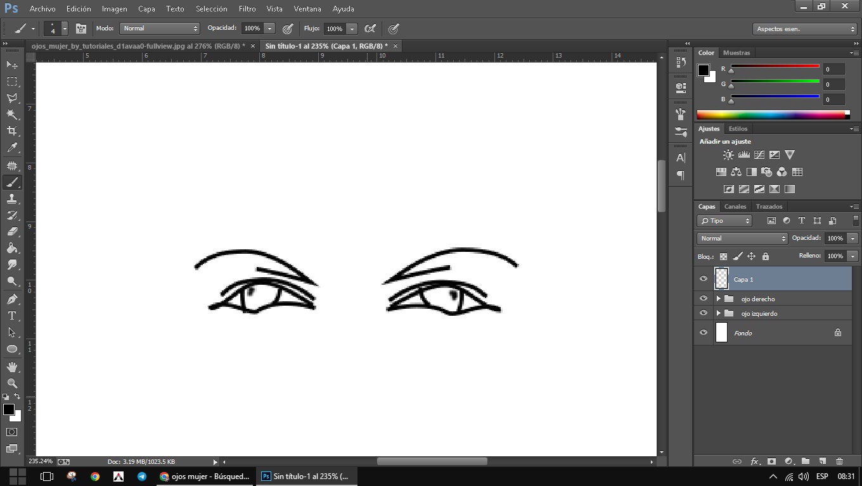Select the Dodge tool
The image size is (862, 486).
coord(12,281)
